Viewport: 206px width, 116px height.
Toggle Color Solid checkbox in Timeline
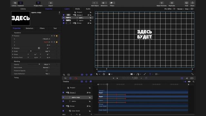tap(63, 111)
